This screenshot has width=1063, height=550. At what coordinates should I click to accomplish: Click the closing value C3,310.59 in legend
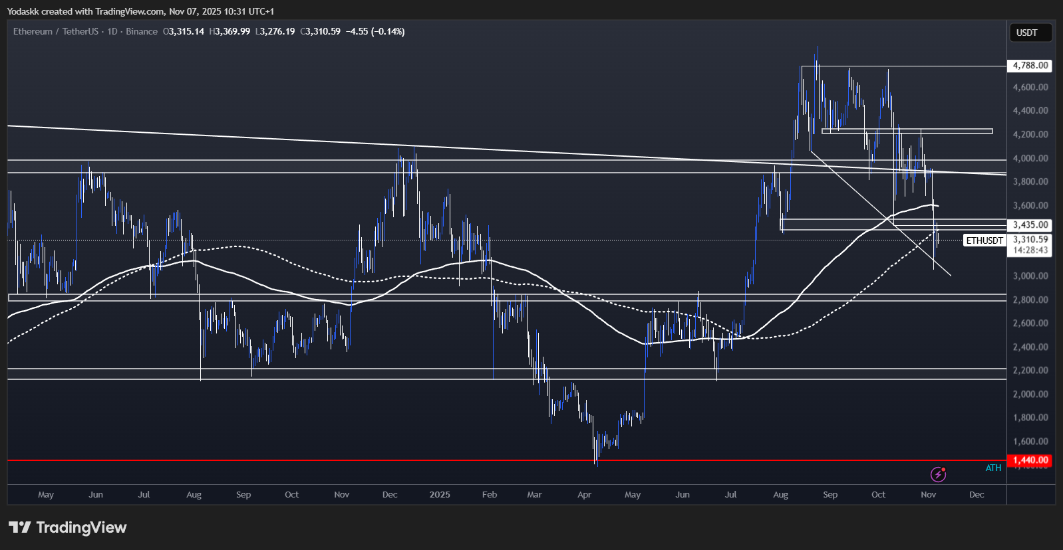320,31
